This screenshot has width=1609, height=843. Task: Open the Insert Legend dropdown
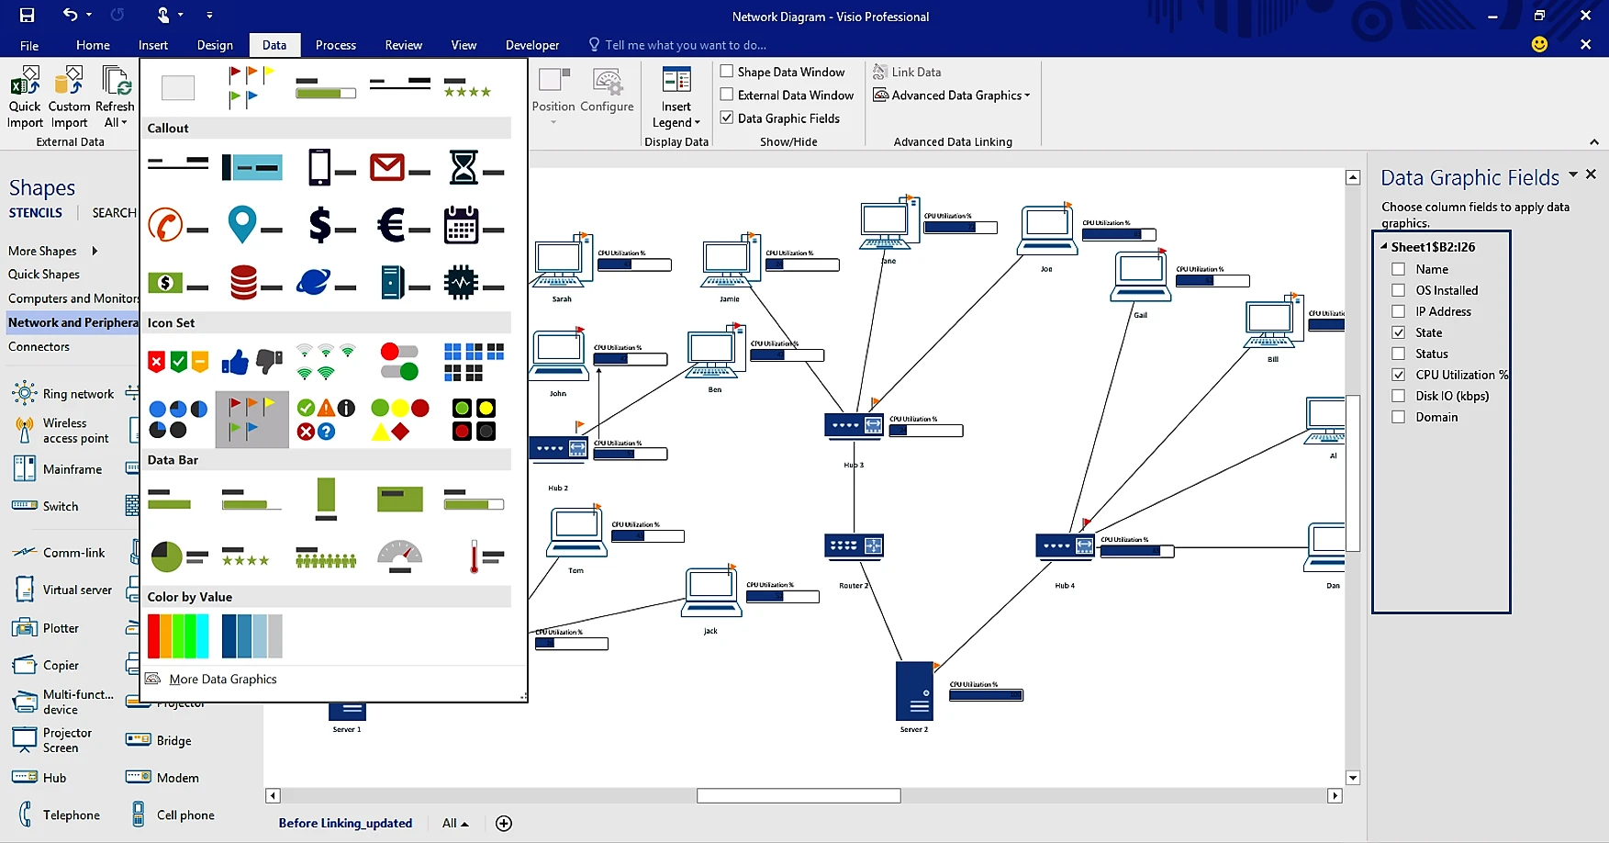[676, 123]
